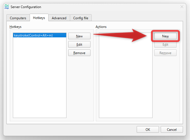
Task: Close the Server Configuration window
Action: [x=182, y=7]
